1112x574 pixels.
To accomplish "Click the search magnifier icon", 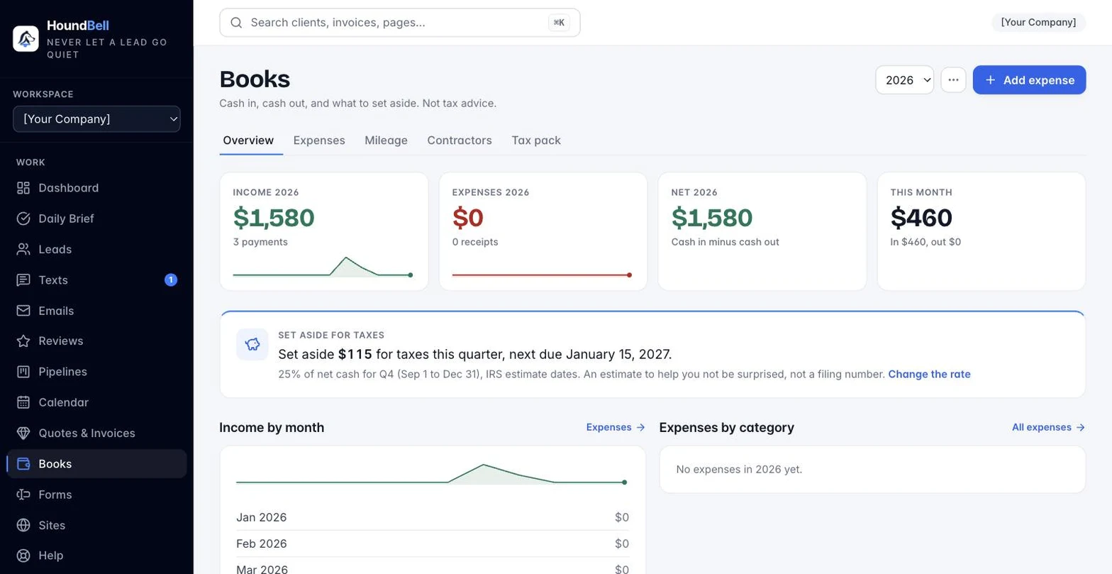I will click(237, 23).
